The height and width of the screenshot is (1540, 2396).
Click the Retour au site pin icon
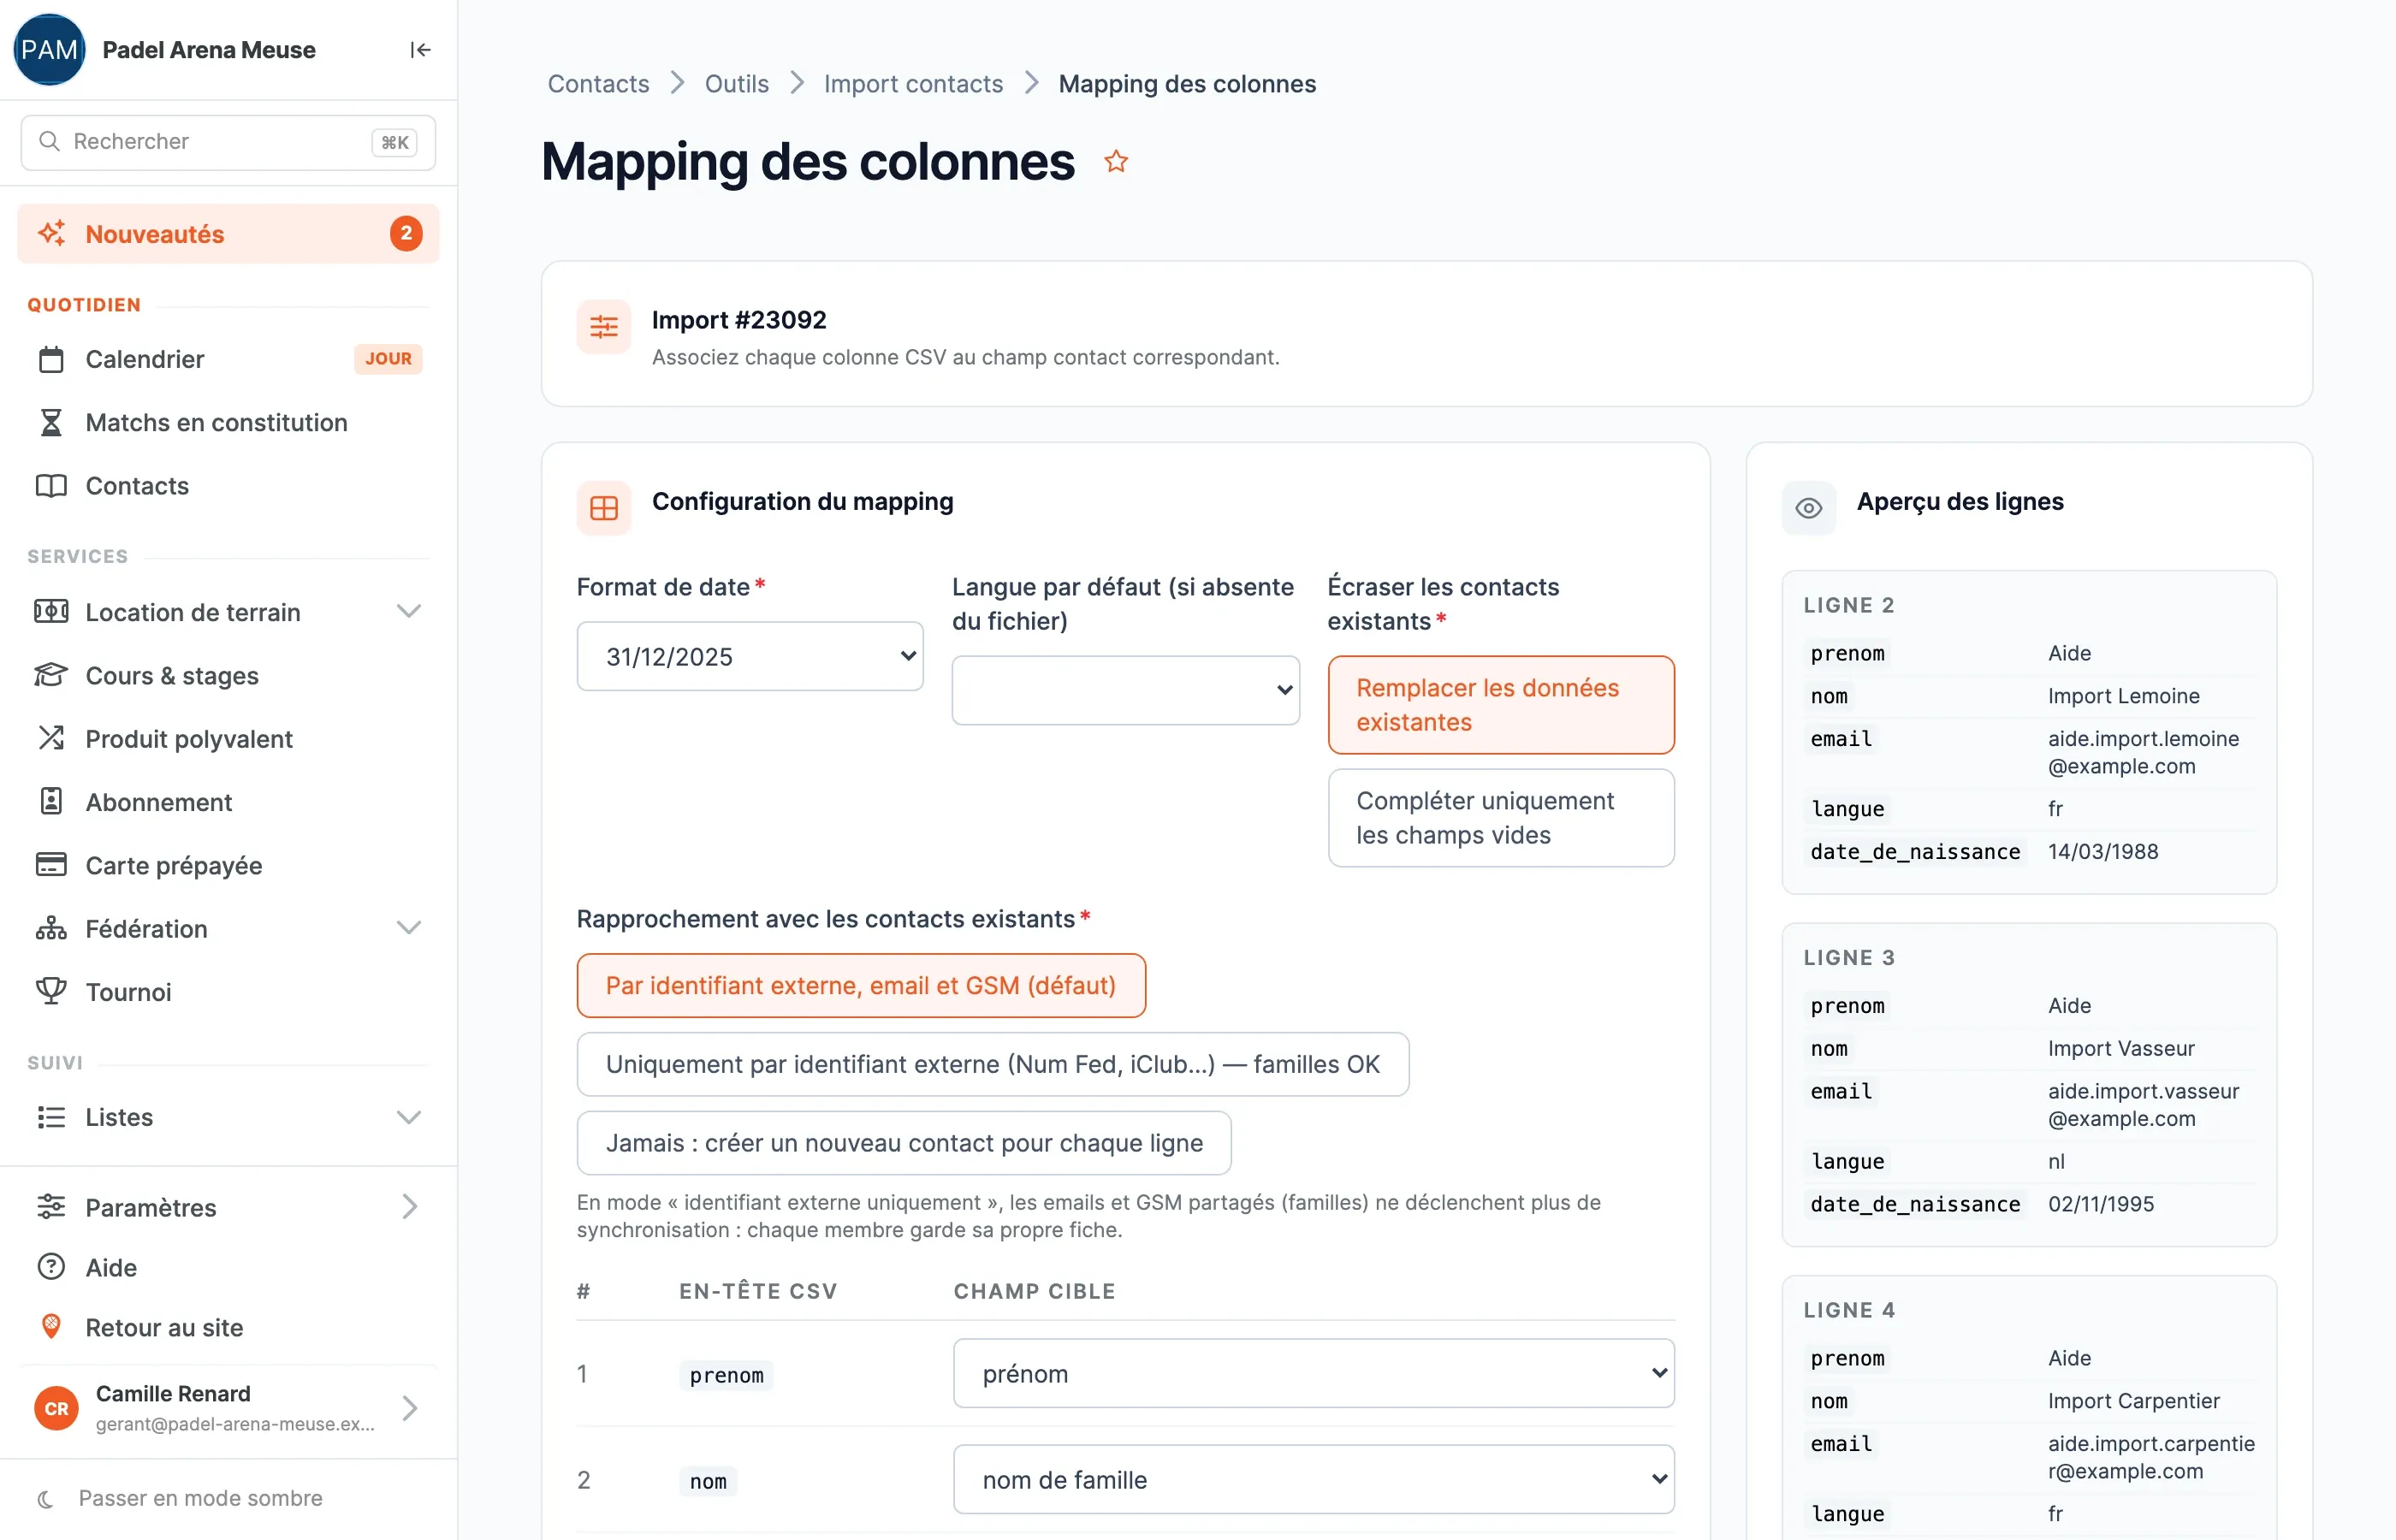point(51,1327)
